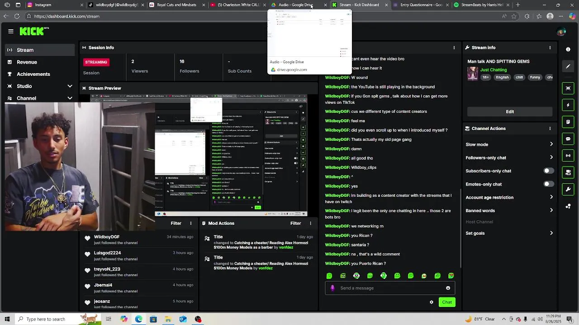This screenshot has width=579, height=325.
Task: Toggle the stream preview widget icon
Action: tap(568, 88)
